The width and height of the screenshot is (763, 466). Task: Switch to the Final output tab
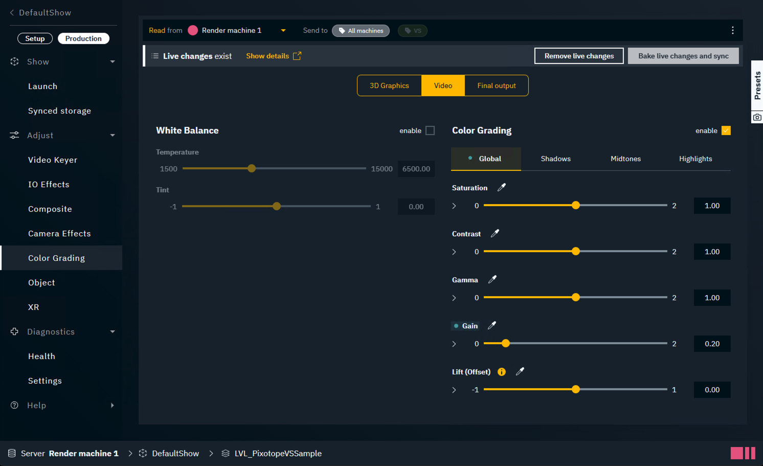496,86
